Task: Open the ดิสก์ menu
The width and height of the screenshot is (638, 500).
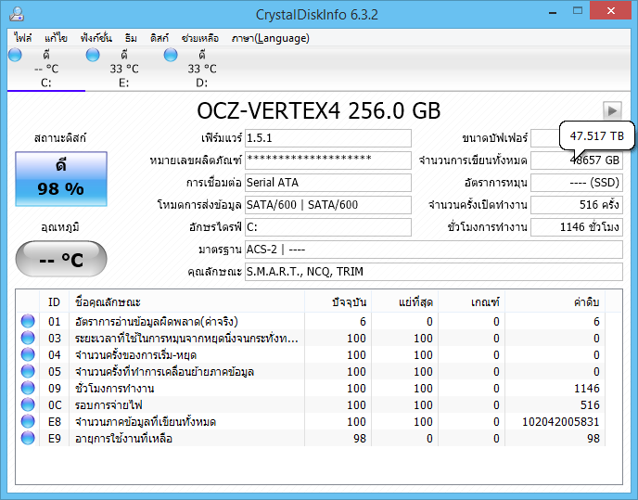Action: 159,38
